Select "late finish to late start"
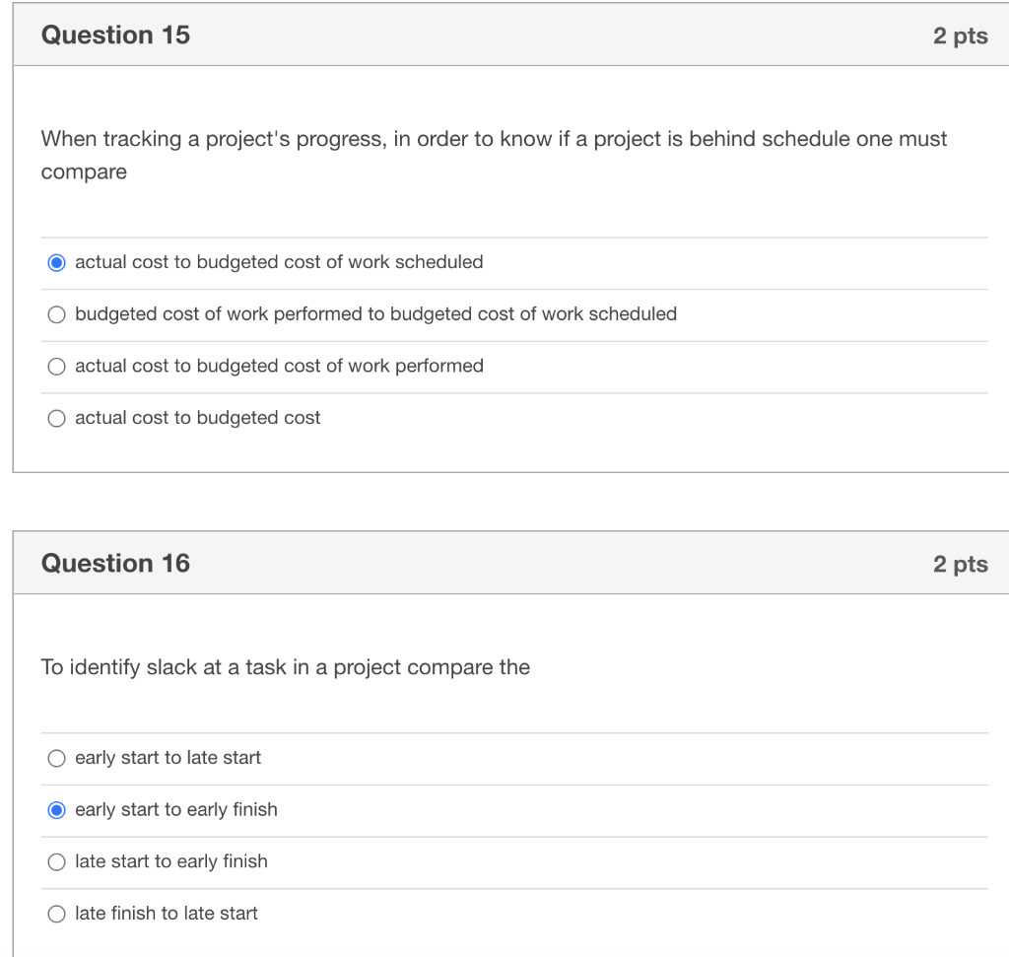1009x957 pixels. [x=56, y=914]
